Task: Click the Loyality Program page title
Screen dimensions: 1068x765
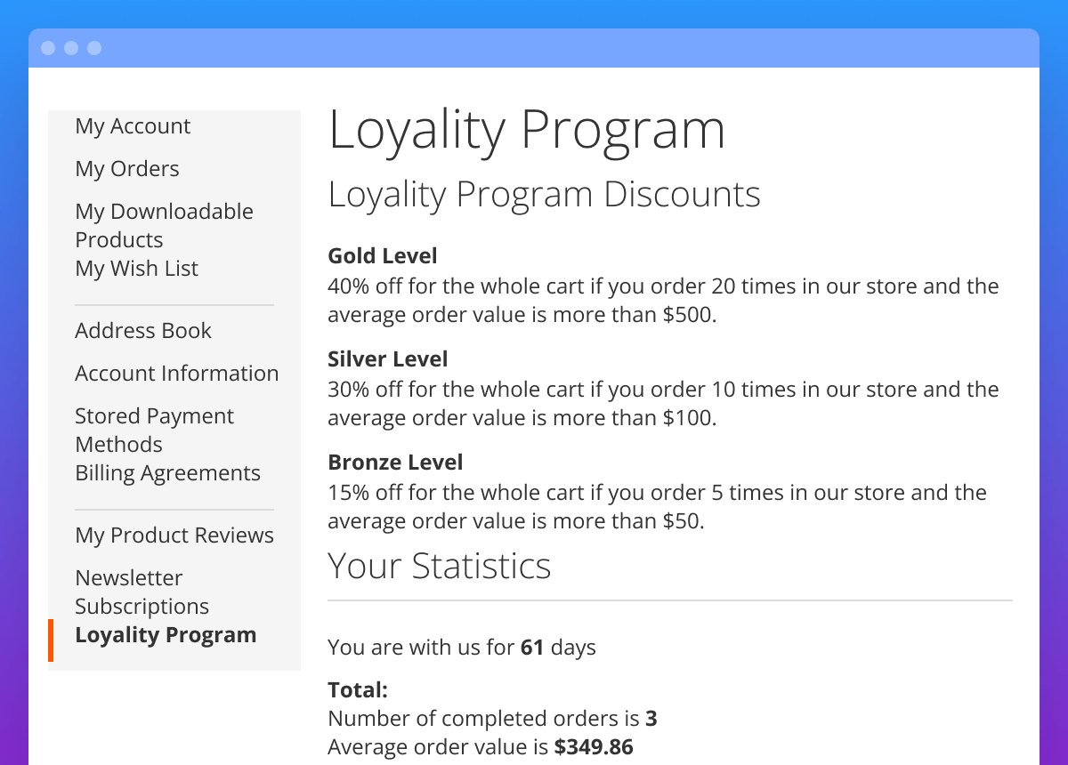Action: click(526, 130)
